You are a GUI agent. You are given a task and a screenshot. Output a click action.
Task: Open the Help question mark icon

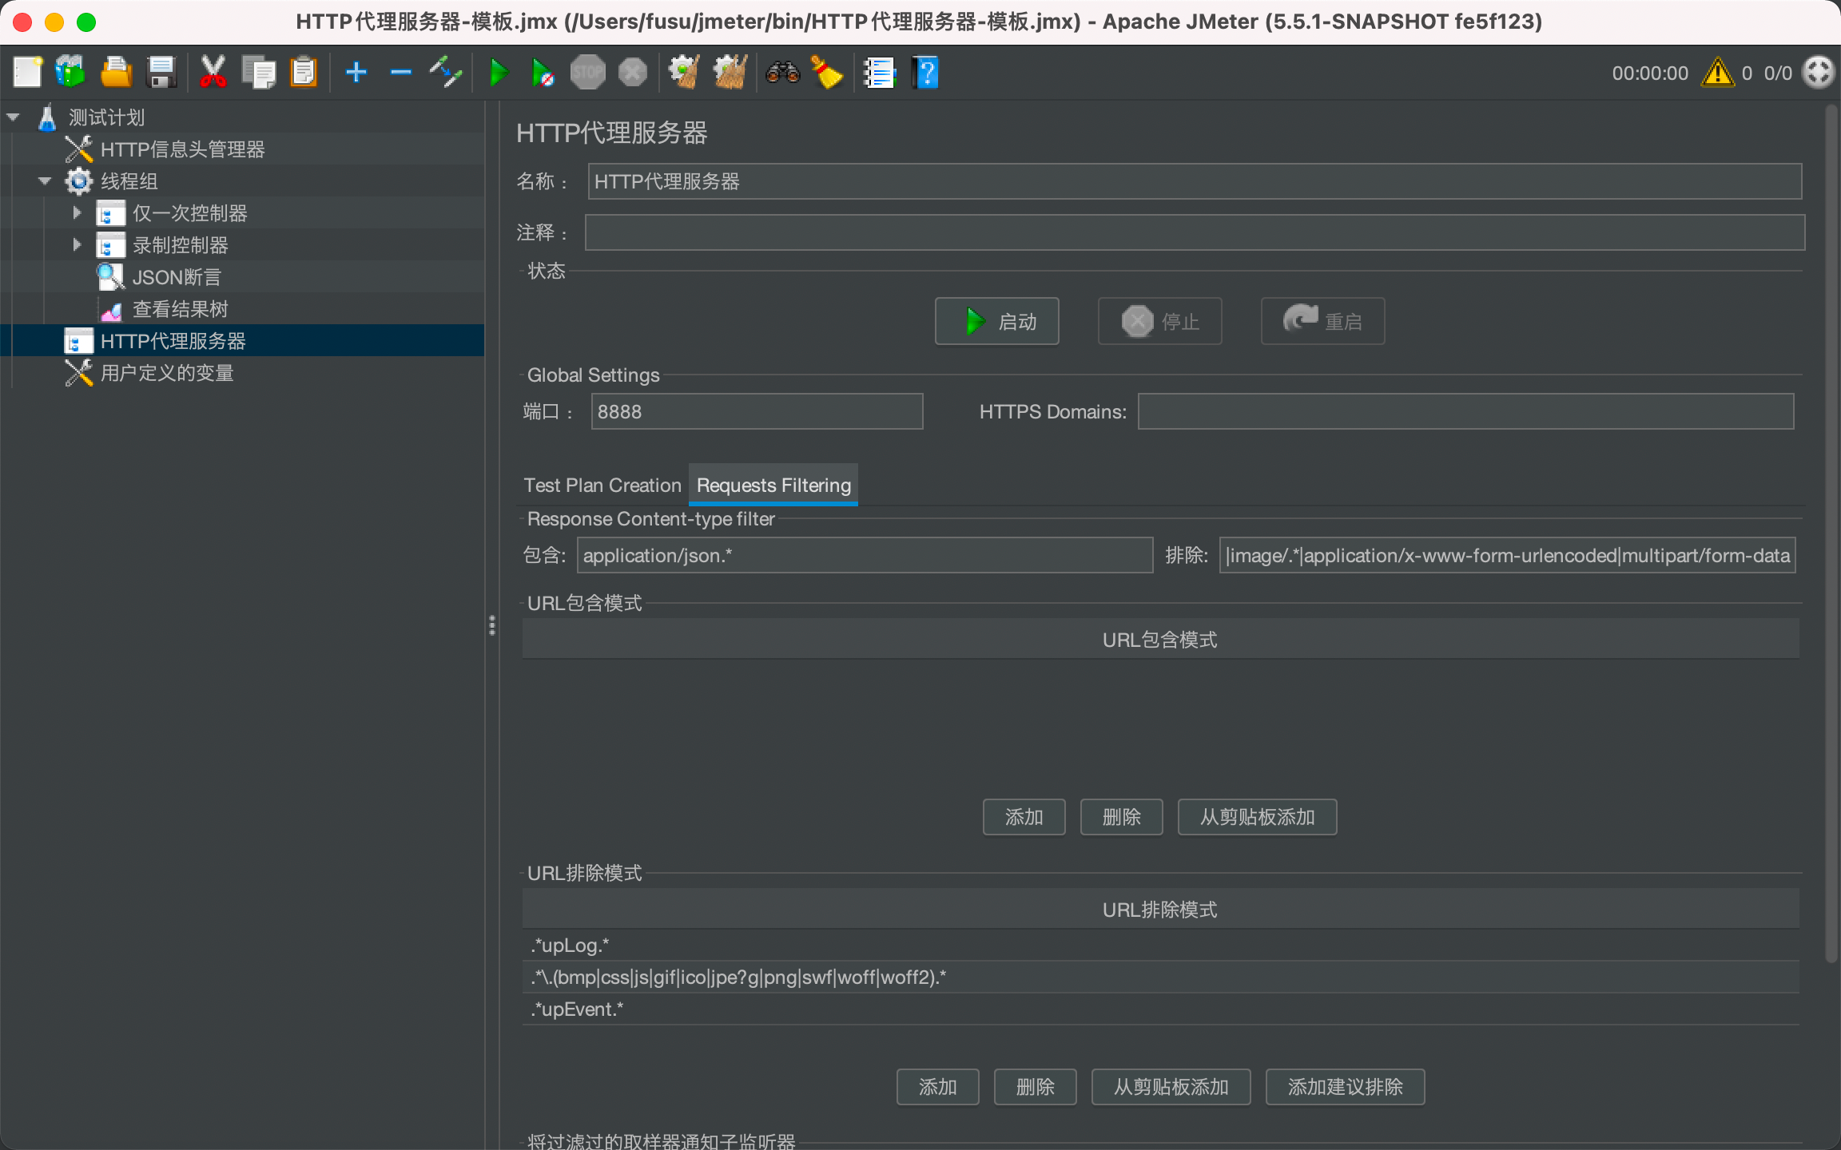(925, 73)
